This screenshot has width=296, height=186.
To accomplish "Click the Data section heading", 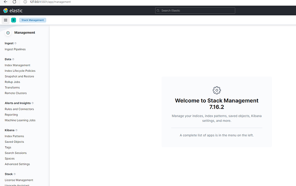I will pyautogui.click(x=8, y=59).
